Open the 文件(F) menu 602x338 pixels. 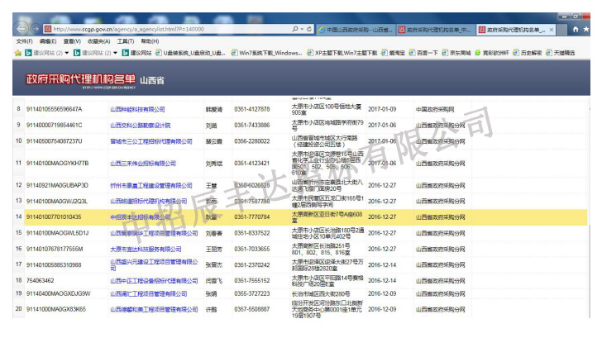coord(24,41)
